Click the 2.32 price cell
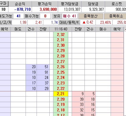 (x=61, y=35)
